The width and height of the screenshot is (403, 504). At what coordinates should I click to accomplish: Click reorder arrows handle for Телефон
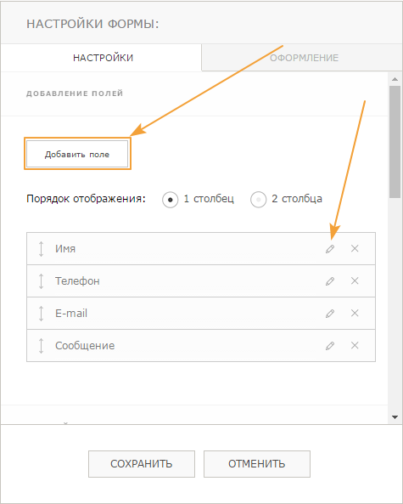point(41,281)
